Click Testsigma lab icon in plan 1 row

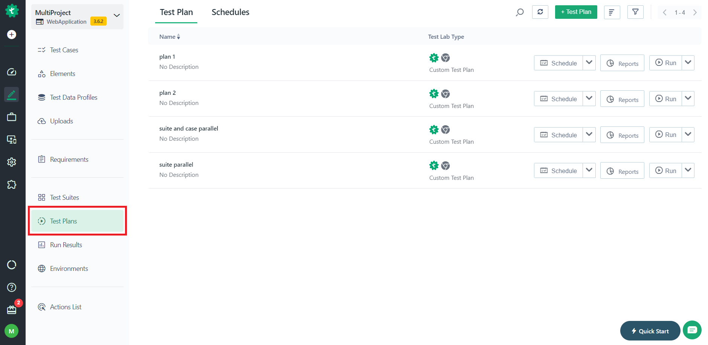pyautogui.click(x=434, y=58)
